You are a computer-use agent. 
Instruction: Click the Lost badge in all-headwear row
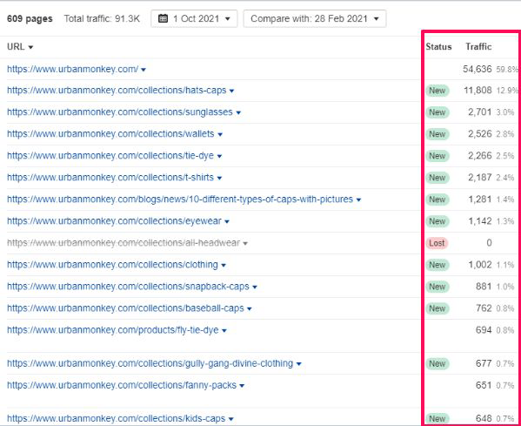[x=437, y=243]
